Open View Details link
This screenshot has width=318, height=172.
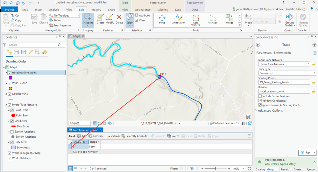pos(271,164)
